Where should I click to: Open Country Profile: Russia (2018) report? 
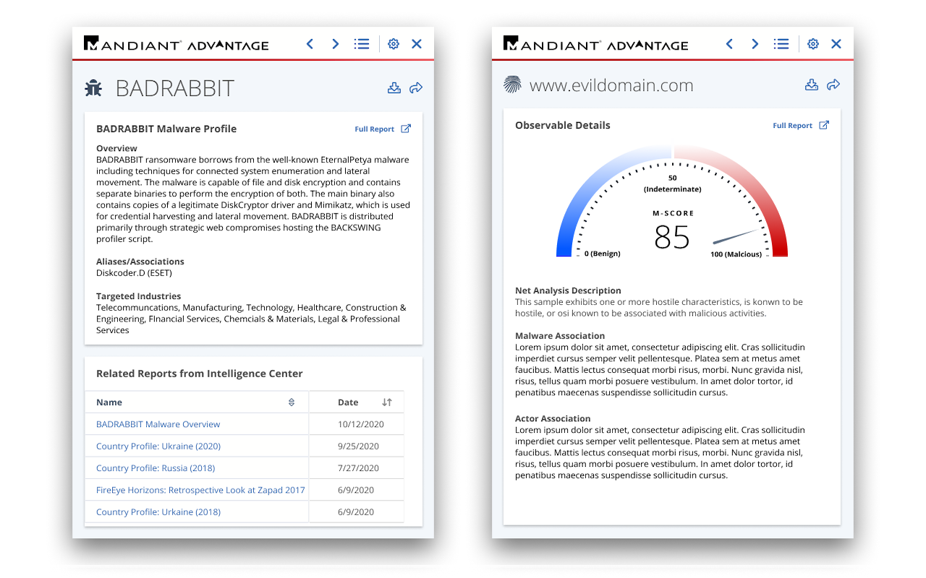tap(156, 468)
